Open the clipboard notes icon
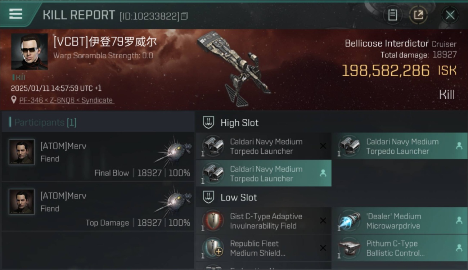This screenshot has height=270, width=468. pyautogui.click(x=392, y=15)
